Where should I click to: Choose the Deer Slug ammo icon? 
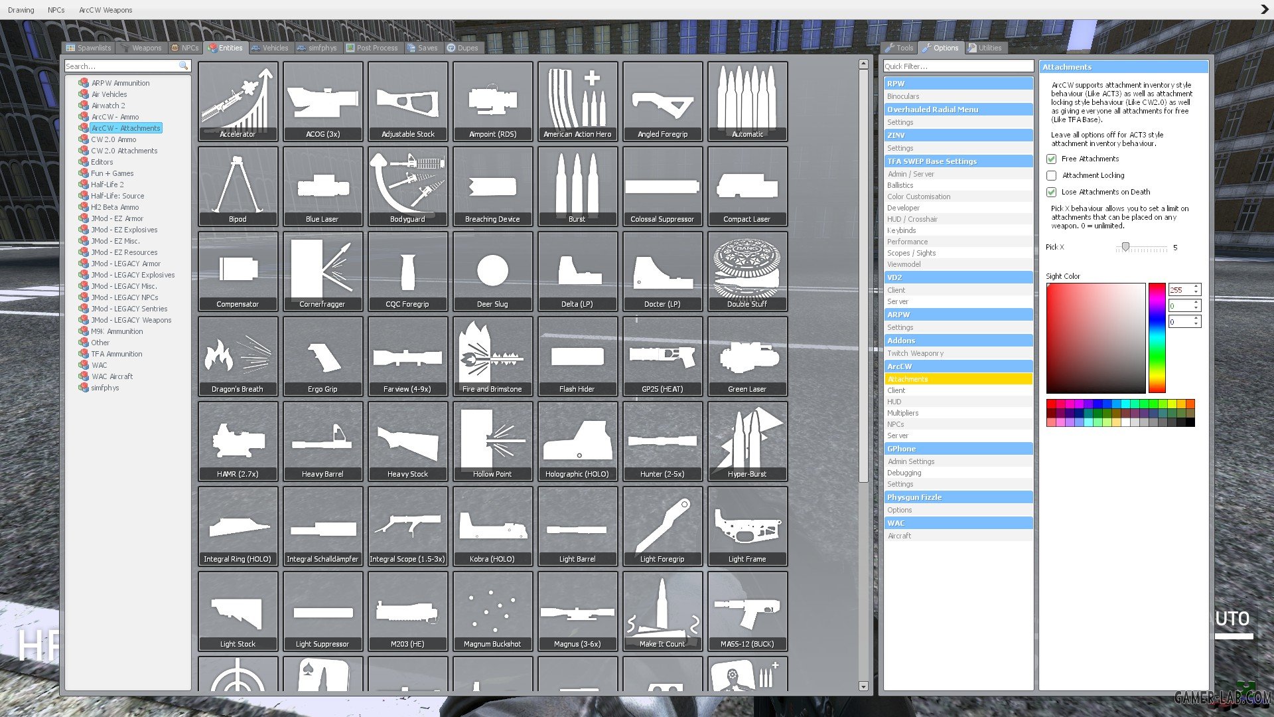coord(492,271)
